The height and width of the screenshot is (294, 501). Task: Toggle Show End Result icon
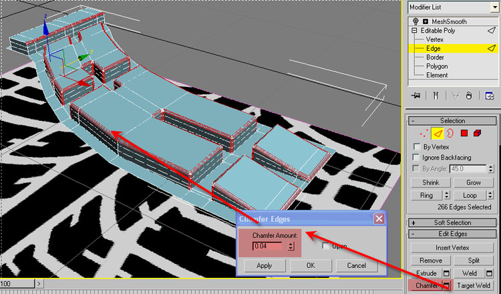(435, 96)
